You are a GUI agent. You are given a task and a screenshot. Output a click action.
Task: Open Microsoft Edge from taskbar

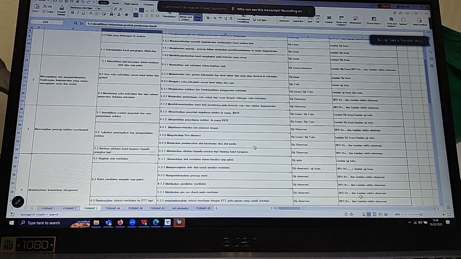tap(156, 223)
